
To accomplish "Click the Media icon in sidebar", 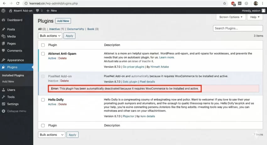I will [3, 37].
